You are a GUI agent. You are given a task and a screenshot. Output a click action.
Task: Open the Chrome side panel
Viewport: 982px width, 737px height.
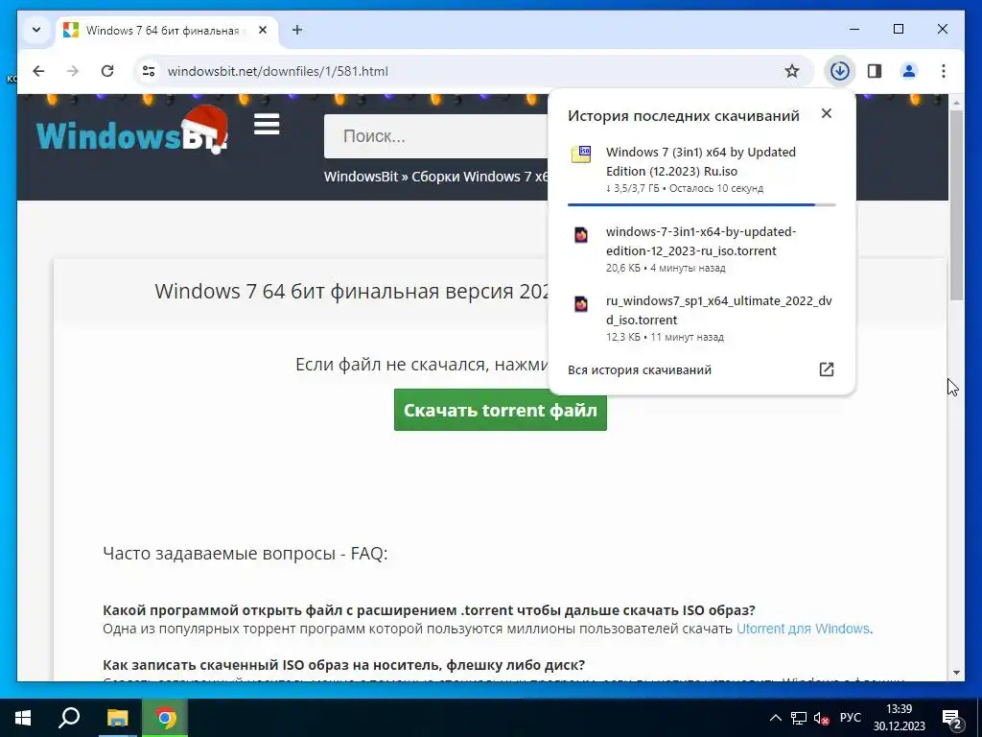[x=875, y=71]
